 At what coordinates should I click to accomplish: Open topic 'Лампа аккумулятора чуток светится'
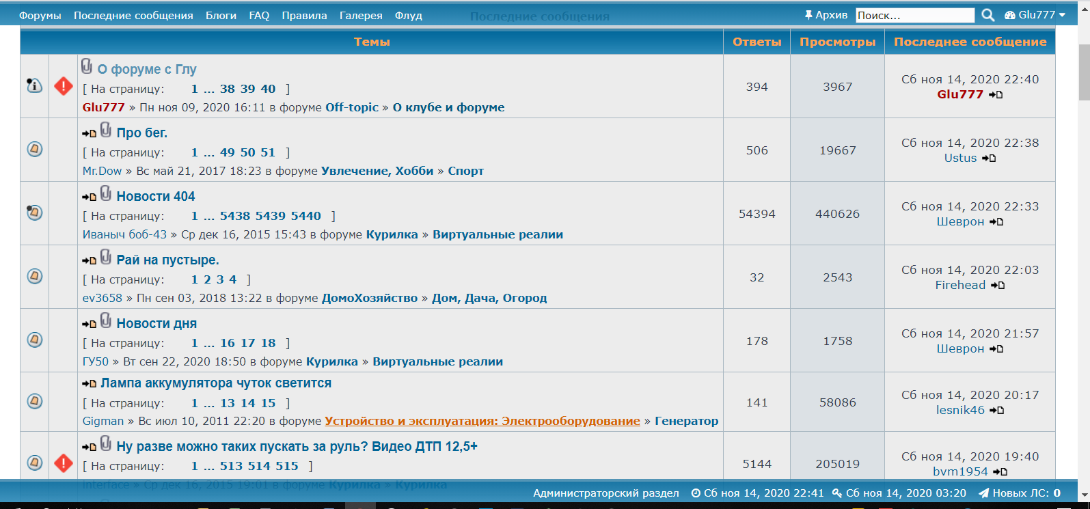point(216,383)
